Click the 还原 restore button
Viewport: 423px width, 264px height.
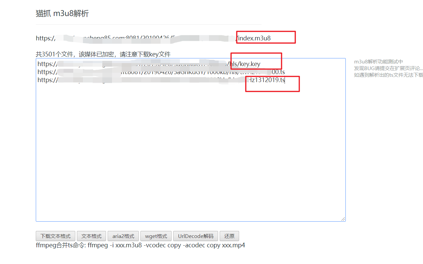coord(229,236)
